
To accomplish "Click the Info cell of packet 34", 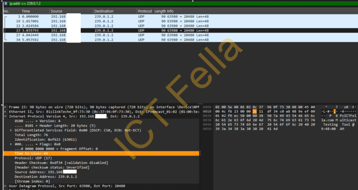I will [x=188, y=40].
